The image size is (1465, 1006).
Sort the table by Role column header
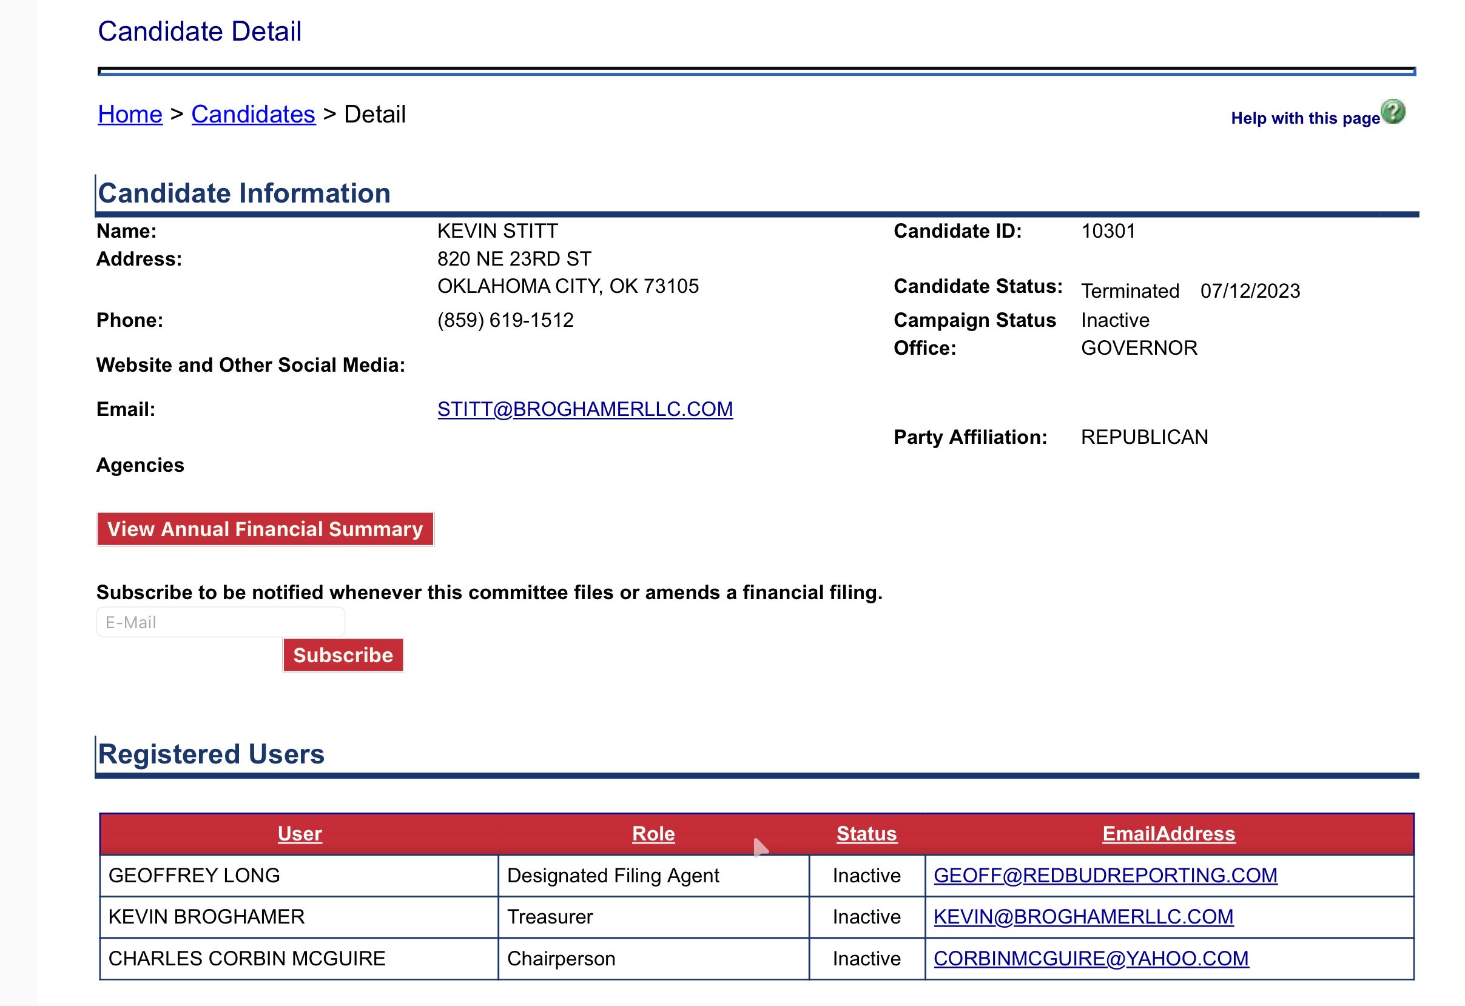click(x=653, y=833)
